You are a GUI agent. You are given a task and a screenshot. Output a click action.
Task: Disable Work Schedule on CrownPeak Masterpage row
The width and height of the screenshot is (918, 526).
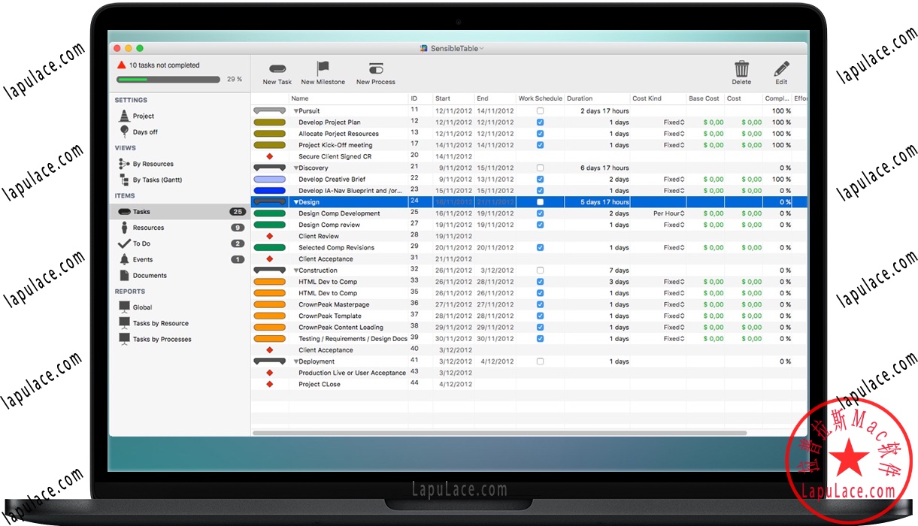(538, 304)
